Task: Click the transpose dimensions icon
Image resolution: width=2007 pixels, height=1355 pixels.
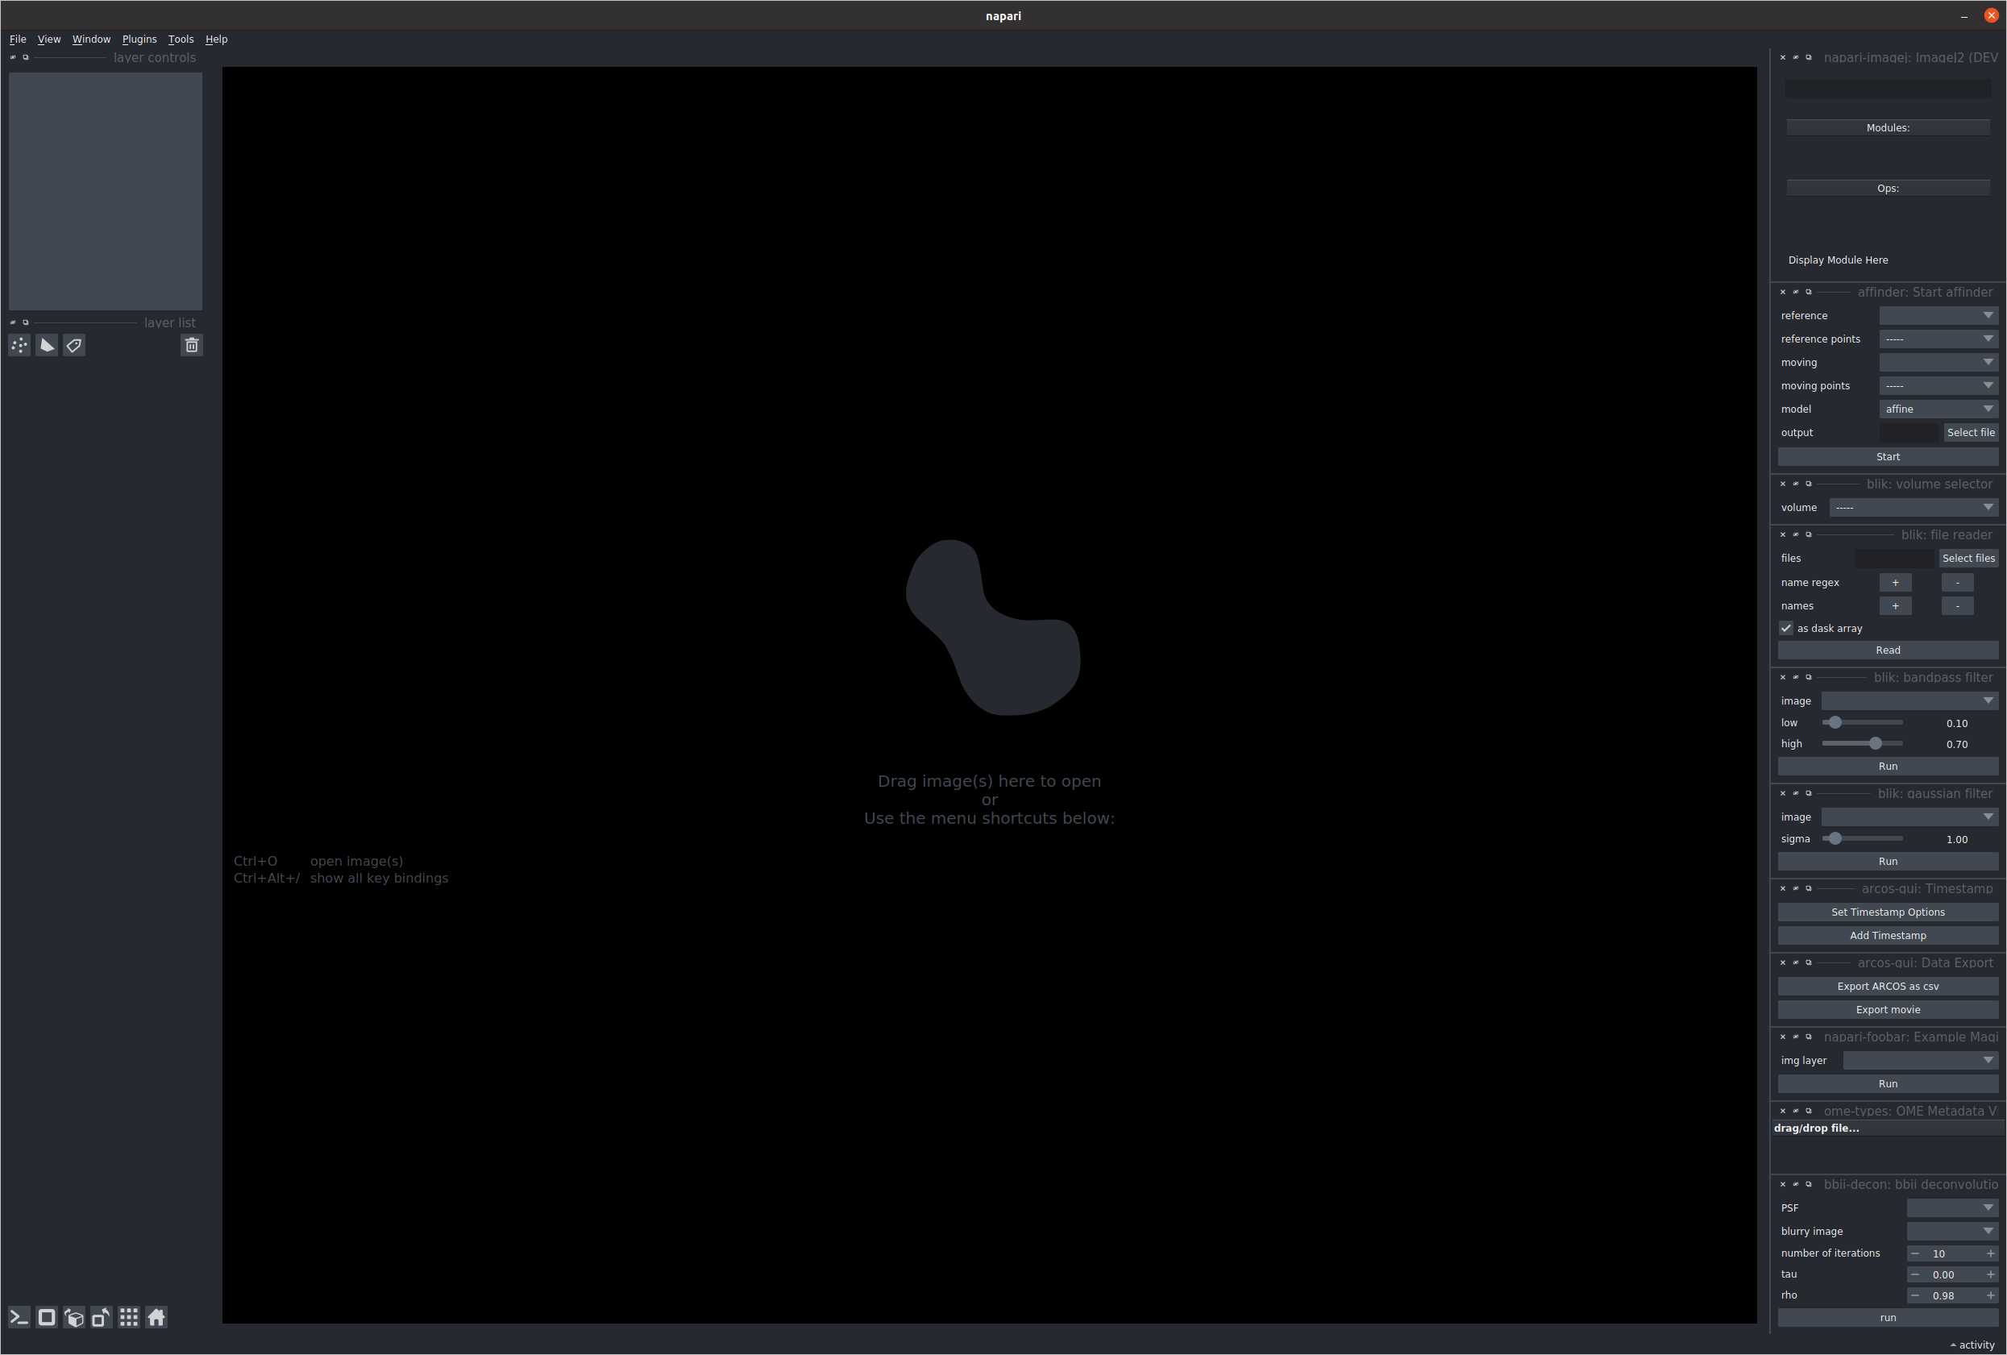Action: 101,1317
